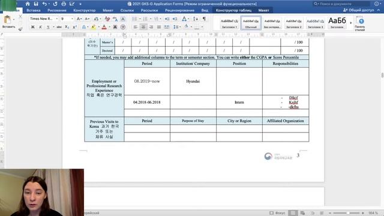384x216 pixels.
Task: Toggle underline Ч formatting
Action: (48, 27)
